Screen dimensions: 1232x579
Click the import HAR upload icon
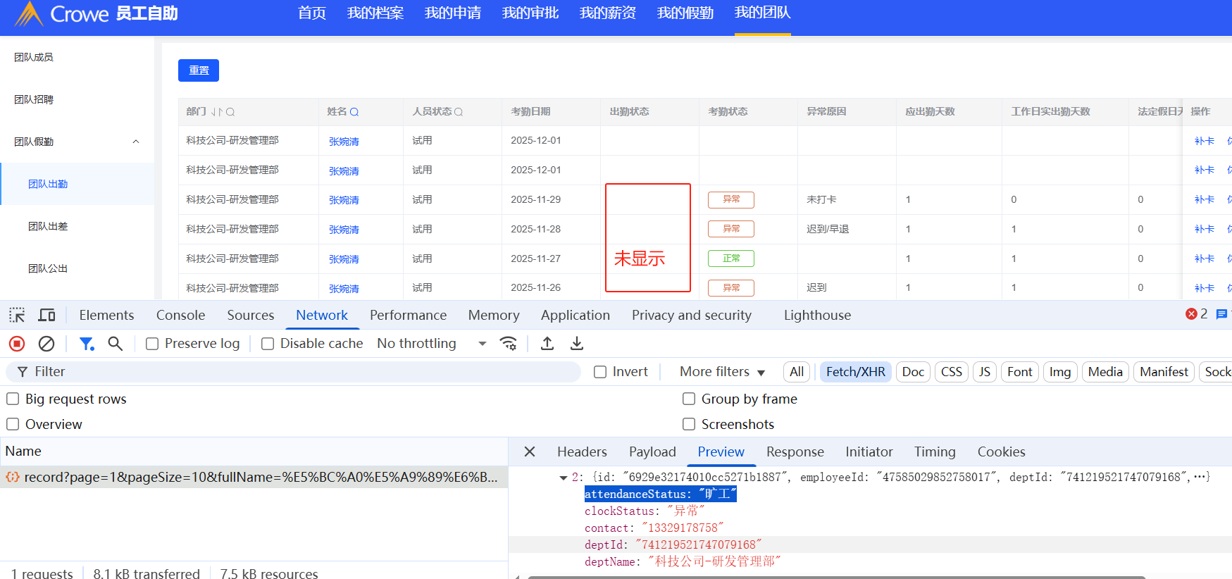tap(547, 344)
